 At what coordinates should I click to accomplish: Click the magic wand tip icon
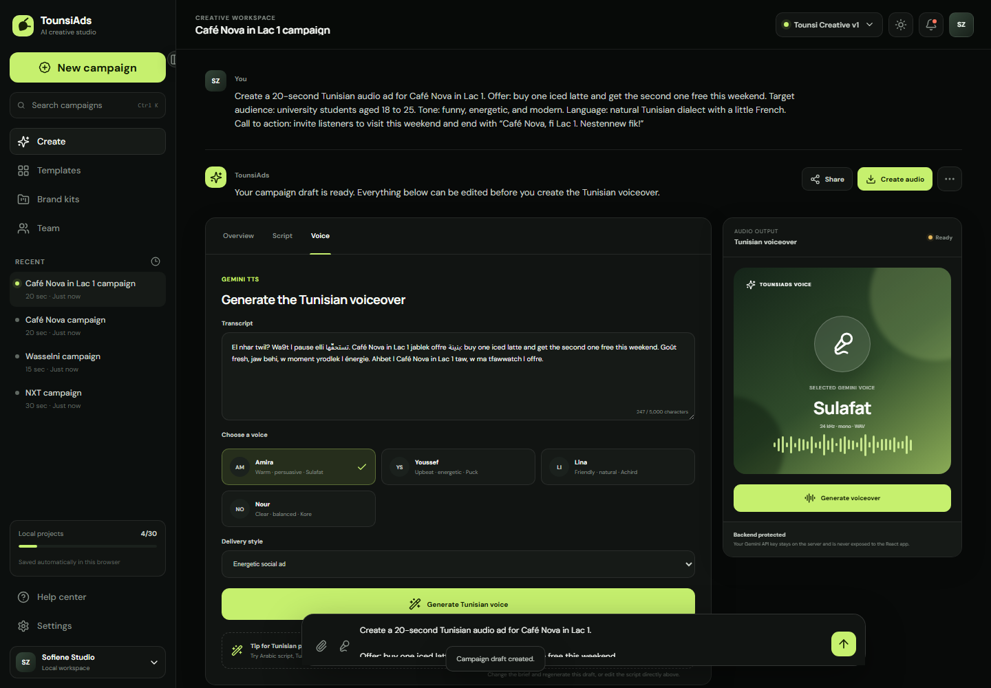(237, 650)
